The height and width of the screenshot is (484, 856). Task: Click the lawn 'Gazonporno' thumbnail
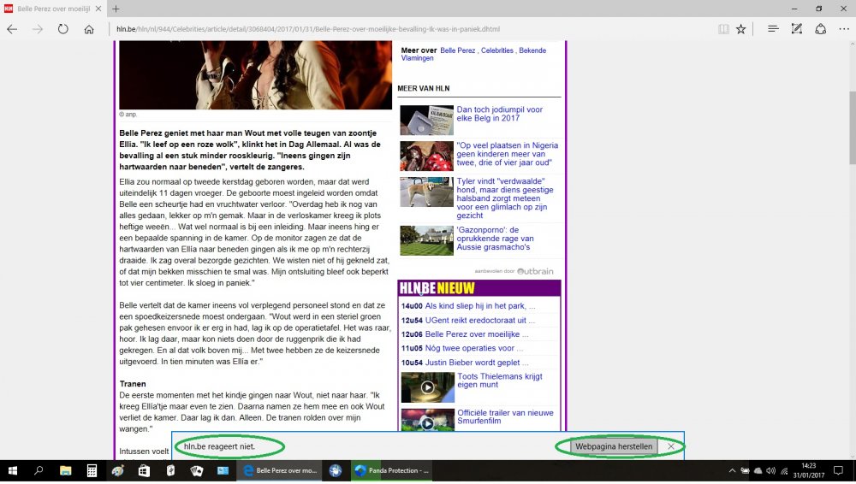426,240
